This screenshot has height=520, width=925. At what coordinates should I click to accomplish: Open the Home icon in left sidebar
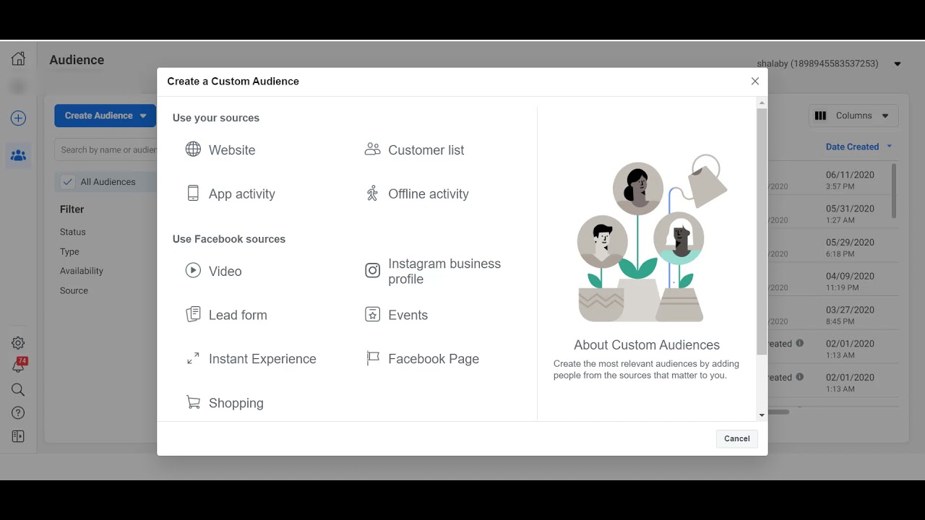18,59
